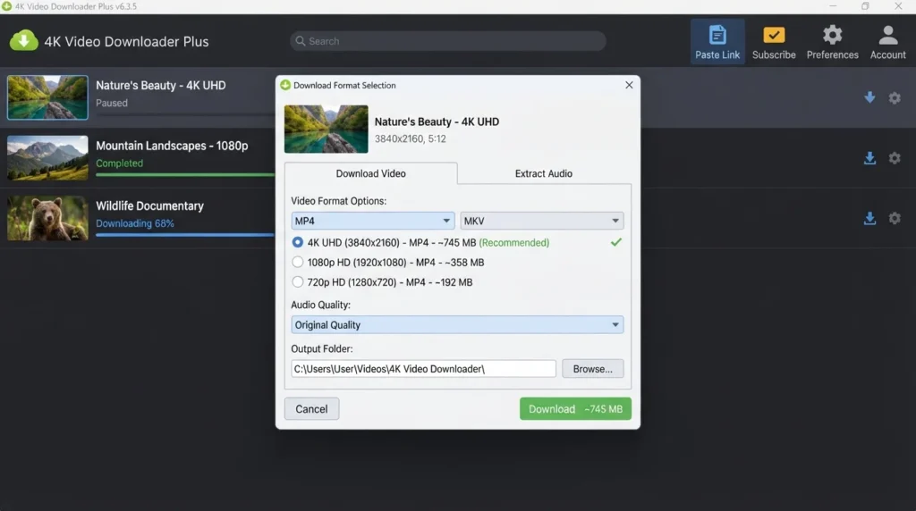Click download icon for Mountain Landscapes row
Image resolution: width=916 pixels, height=511 pixels.
[869, 158]
